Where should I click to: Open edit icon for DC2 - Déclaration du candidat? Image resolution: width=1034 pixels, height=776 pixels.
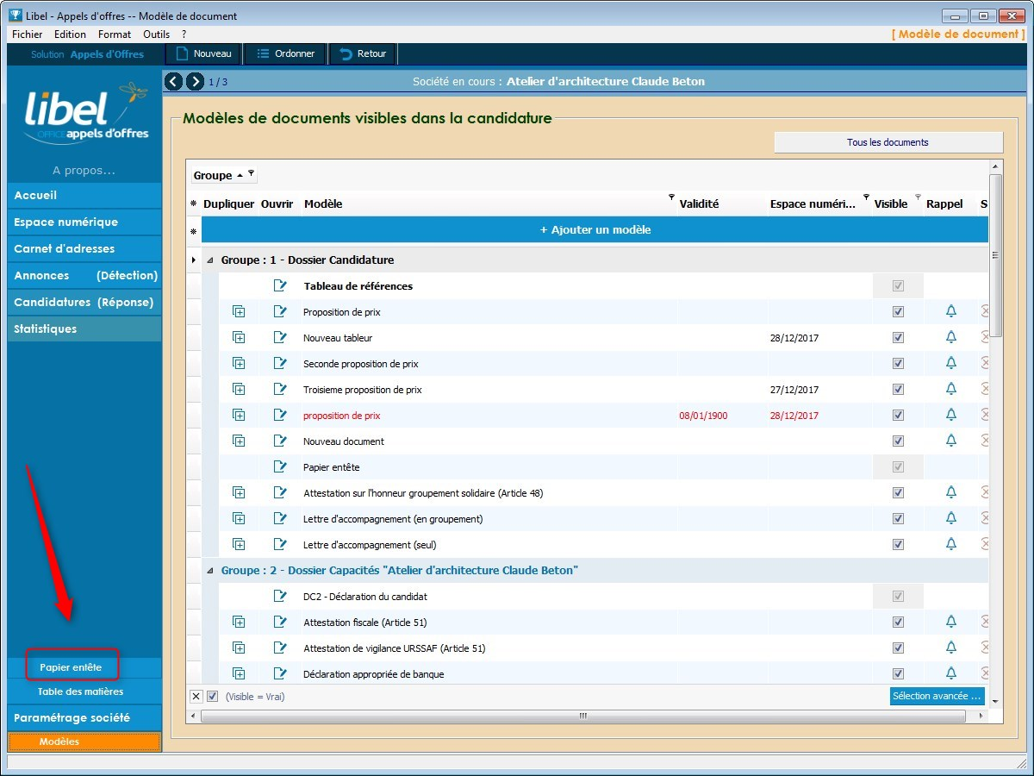coord(280,596)
